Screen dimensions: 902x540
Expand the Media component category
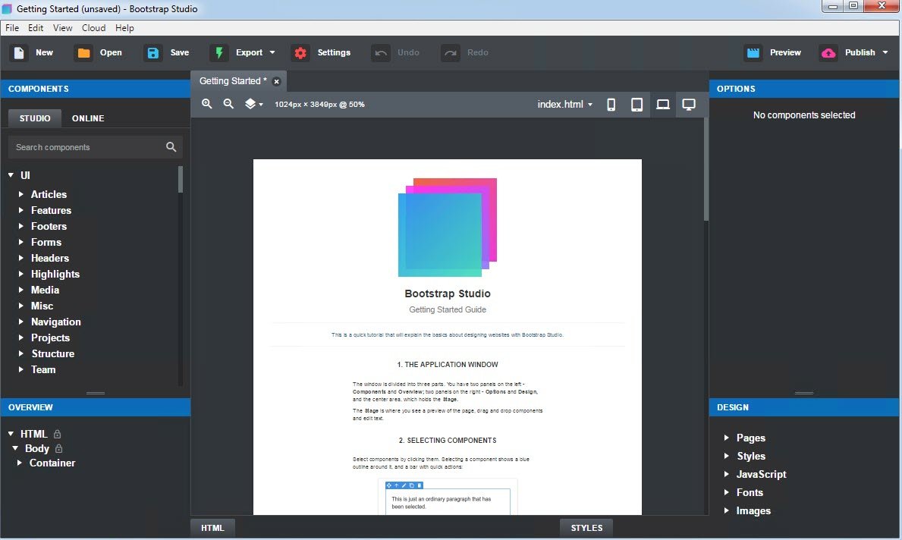tap(21, 290)
